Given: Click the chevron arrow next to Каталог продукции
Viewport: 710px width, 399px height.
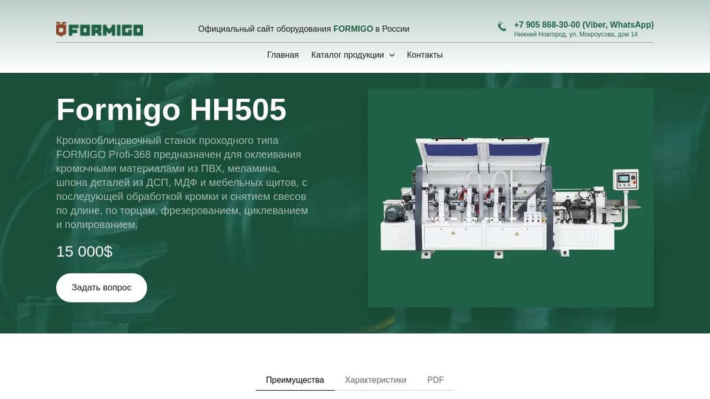Looking at the screenshot, I should [x=391, y=55].
